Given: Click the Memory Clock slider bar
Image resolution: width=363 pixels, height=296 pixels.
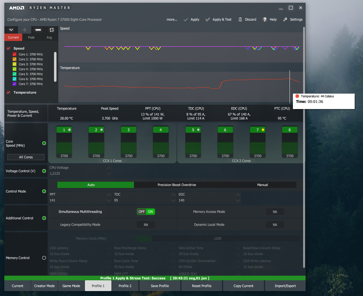Looking at the screenshot, I should point(217,238).
